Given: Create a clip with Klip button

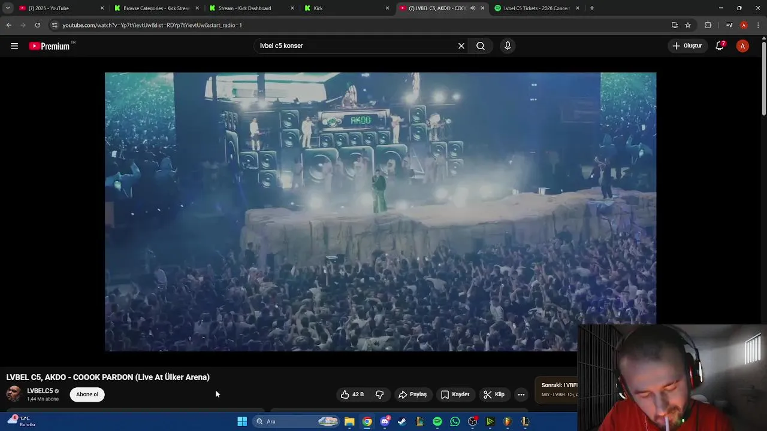Looking at the screenshot, I should coord(494,394).
